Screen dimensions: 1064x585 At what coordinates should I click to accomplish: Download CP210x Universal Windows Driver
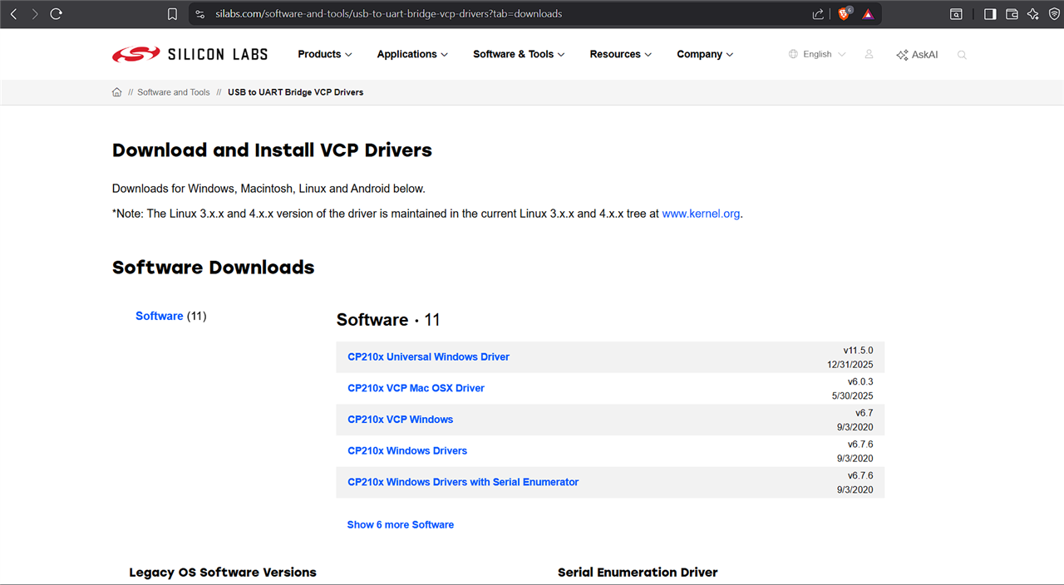[428, 356]
